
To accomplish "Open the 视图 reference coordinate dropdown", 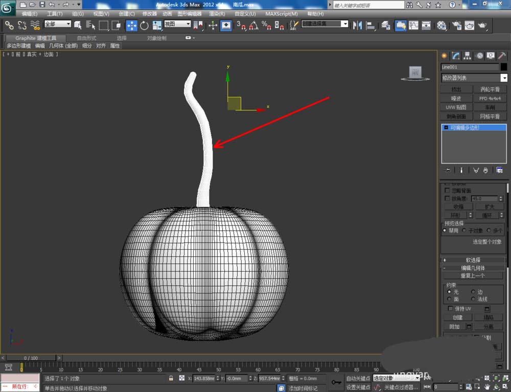I will (177, 24).
